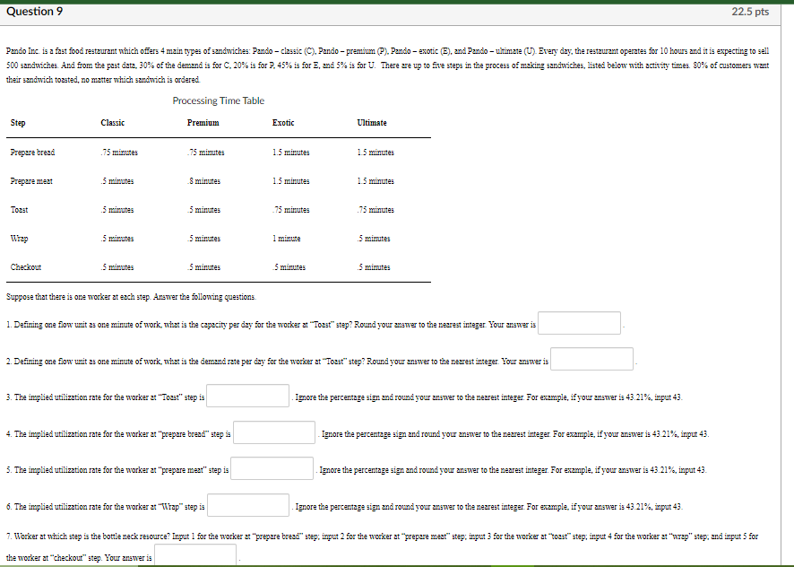Click Ultimate Checkout .5 minutes cell

pyautogui.click(x=374, y=266)
